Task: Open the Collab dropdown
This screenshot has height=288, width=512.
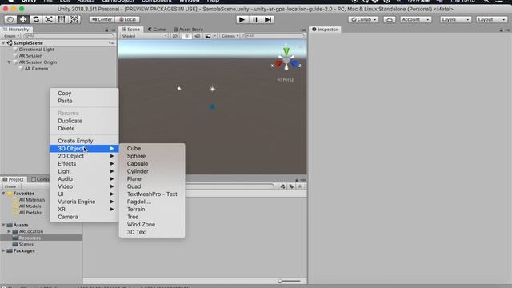Action: click(363, 19)
